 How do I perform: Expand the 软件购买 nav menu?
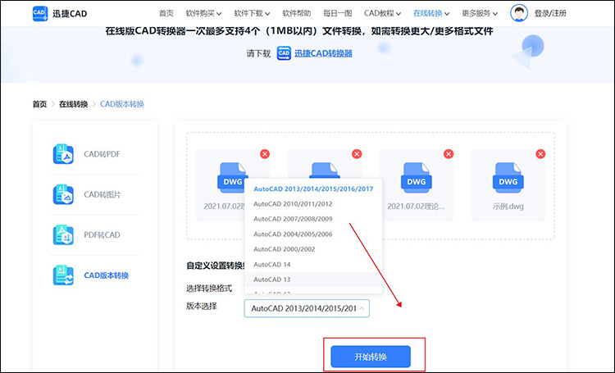coord(203,13)
